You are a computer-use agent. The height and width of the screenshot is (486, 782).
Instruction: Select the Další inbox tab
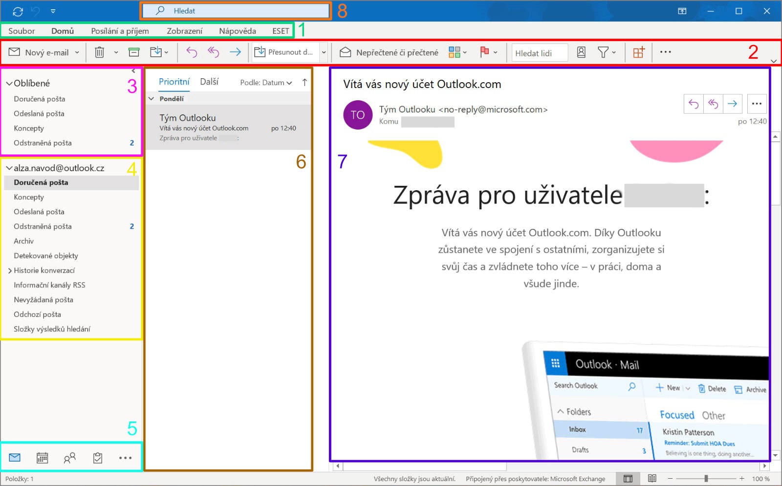click(209, 82)
